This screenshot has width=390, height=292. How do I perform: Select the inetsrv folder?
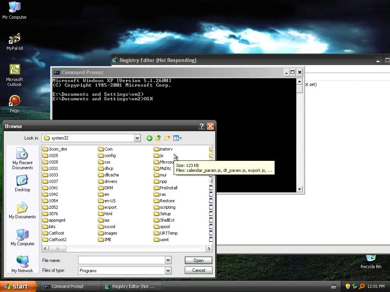tap(163, 149)
